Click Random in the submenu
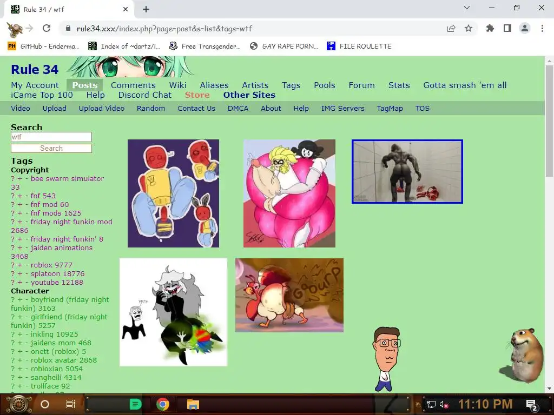 tap(151, 108)
